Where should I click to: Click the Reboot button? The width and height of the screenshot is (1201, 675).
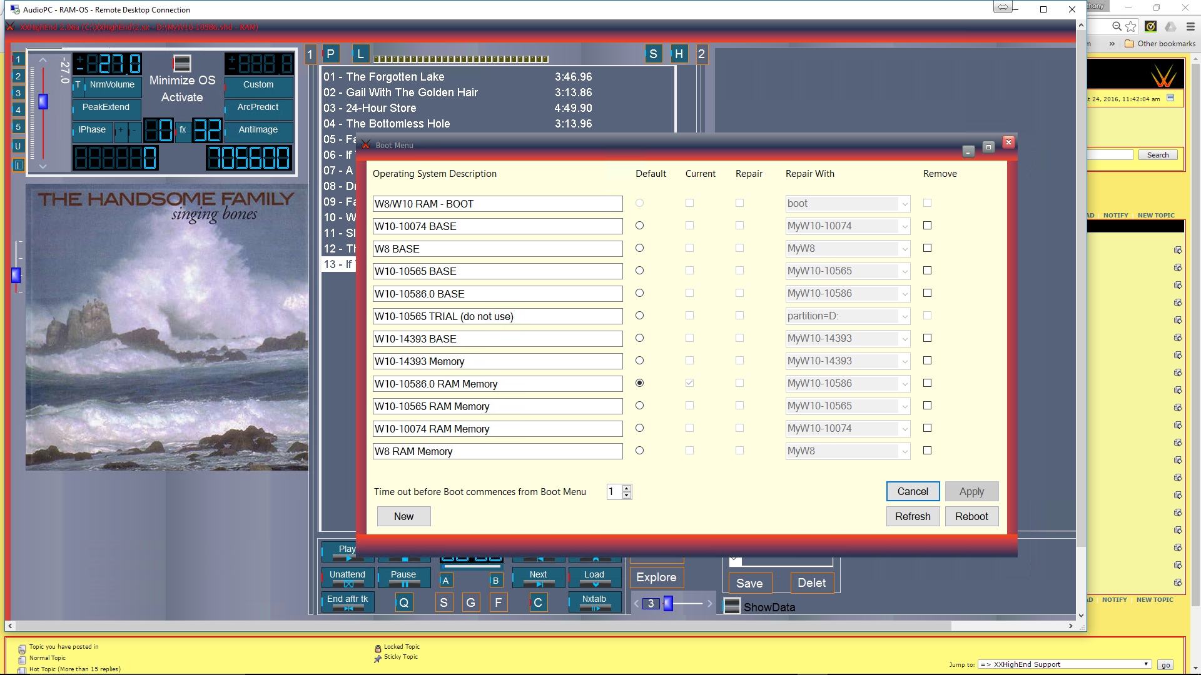click(971, 516)
